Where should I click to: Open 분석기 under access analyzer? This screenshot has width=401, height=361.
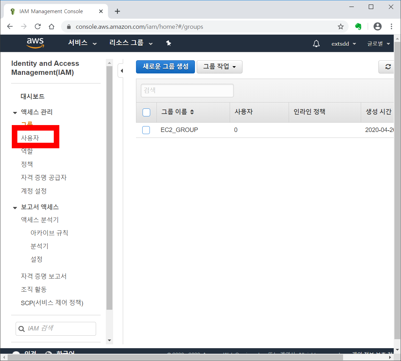pyautogui.click(x=40, y=246)
